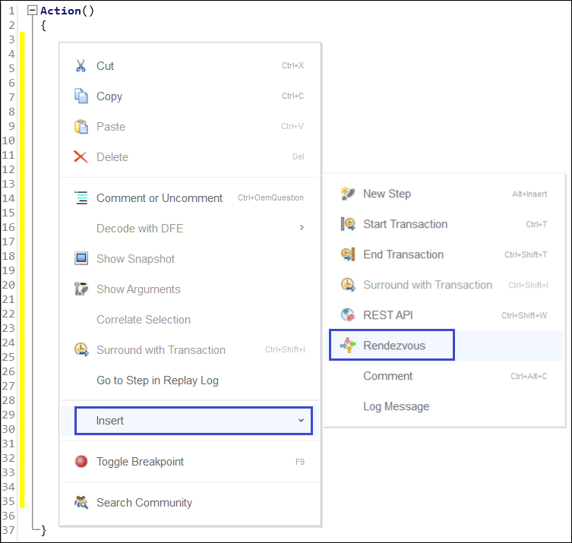Click the Comment or Uncomment lines icon

[x=81, y=198]
